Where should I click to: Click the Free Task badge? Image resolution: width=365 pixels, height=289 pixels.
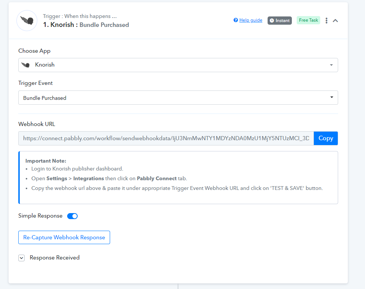(x=308, y=20)
